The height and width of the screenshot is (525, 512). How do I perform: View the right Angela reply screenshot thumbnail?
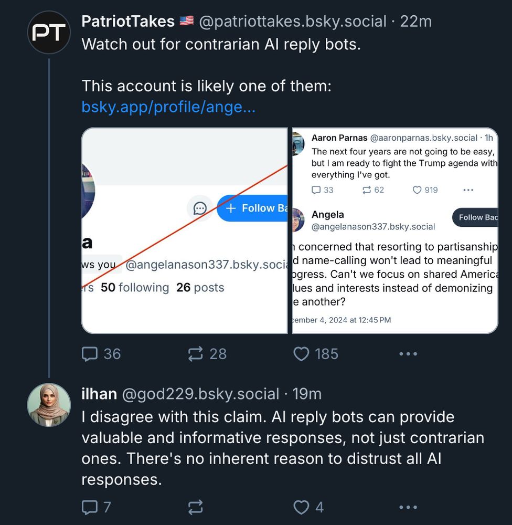394,230
